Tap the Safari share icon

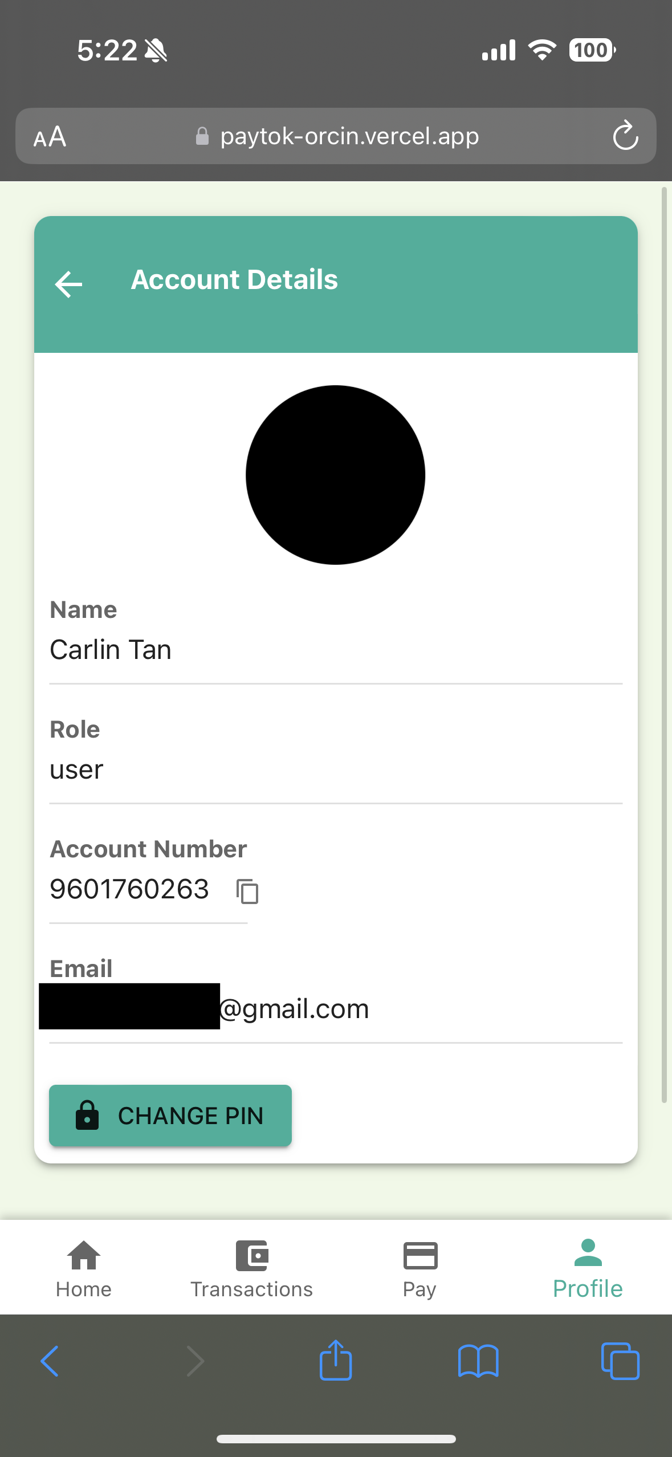coord(336,1360)
